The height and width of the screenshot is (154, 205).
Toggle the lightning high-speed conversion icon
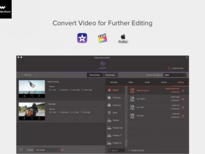pos(21,149)
